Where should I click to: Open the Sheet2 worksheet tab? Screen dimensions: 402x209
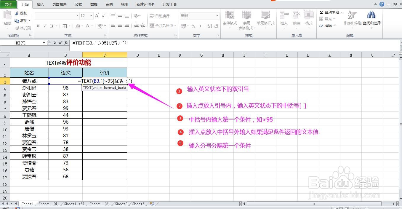click(121, 204)
